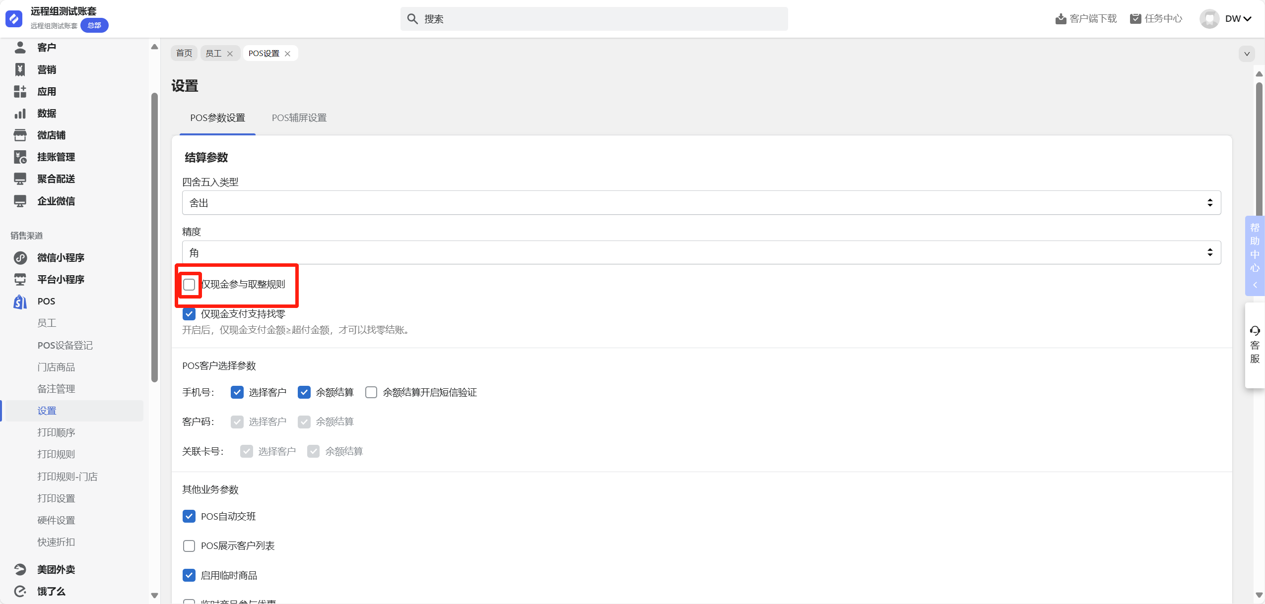Screen dimensions: 1265x604
Task: Open the 四舍五入类型 dropdown
Action: 701,203
